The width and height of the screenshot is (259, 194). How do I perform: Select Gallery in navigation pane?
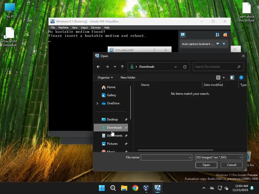point(111,95)
